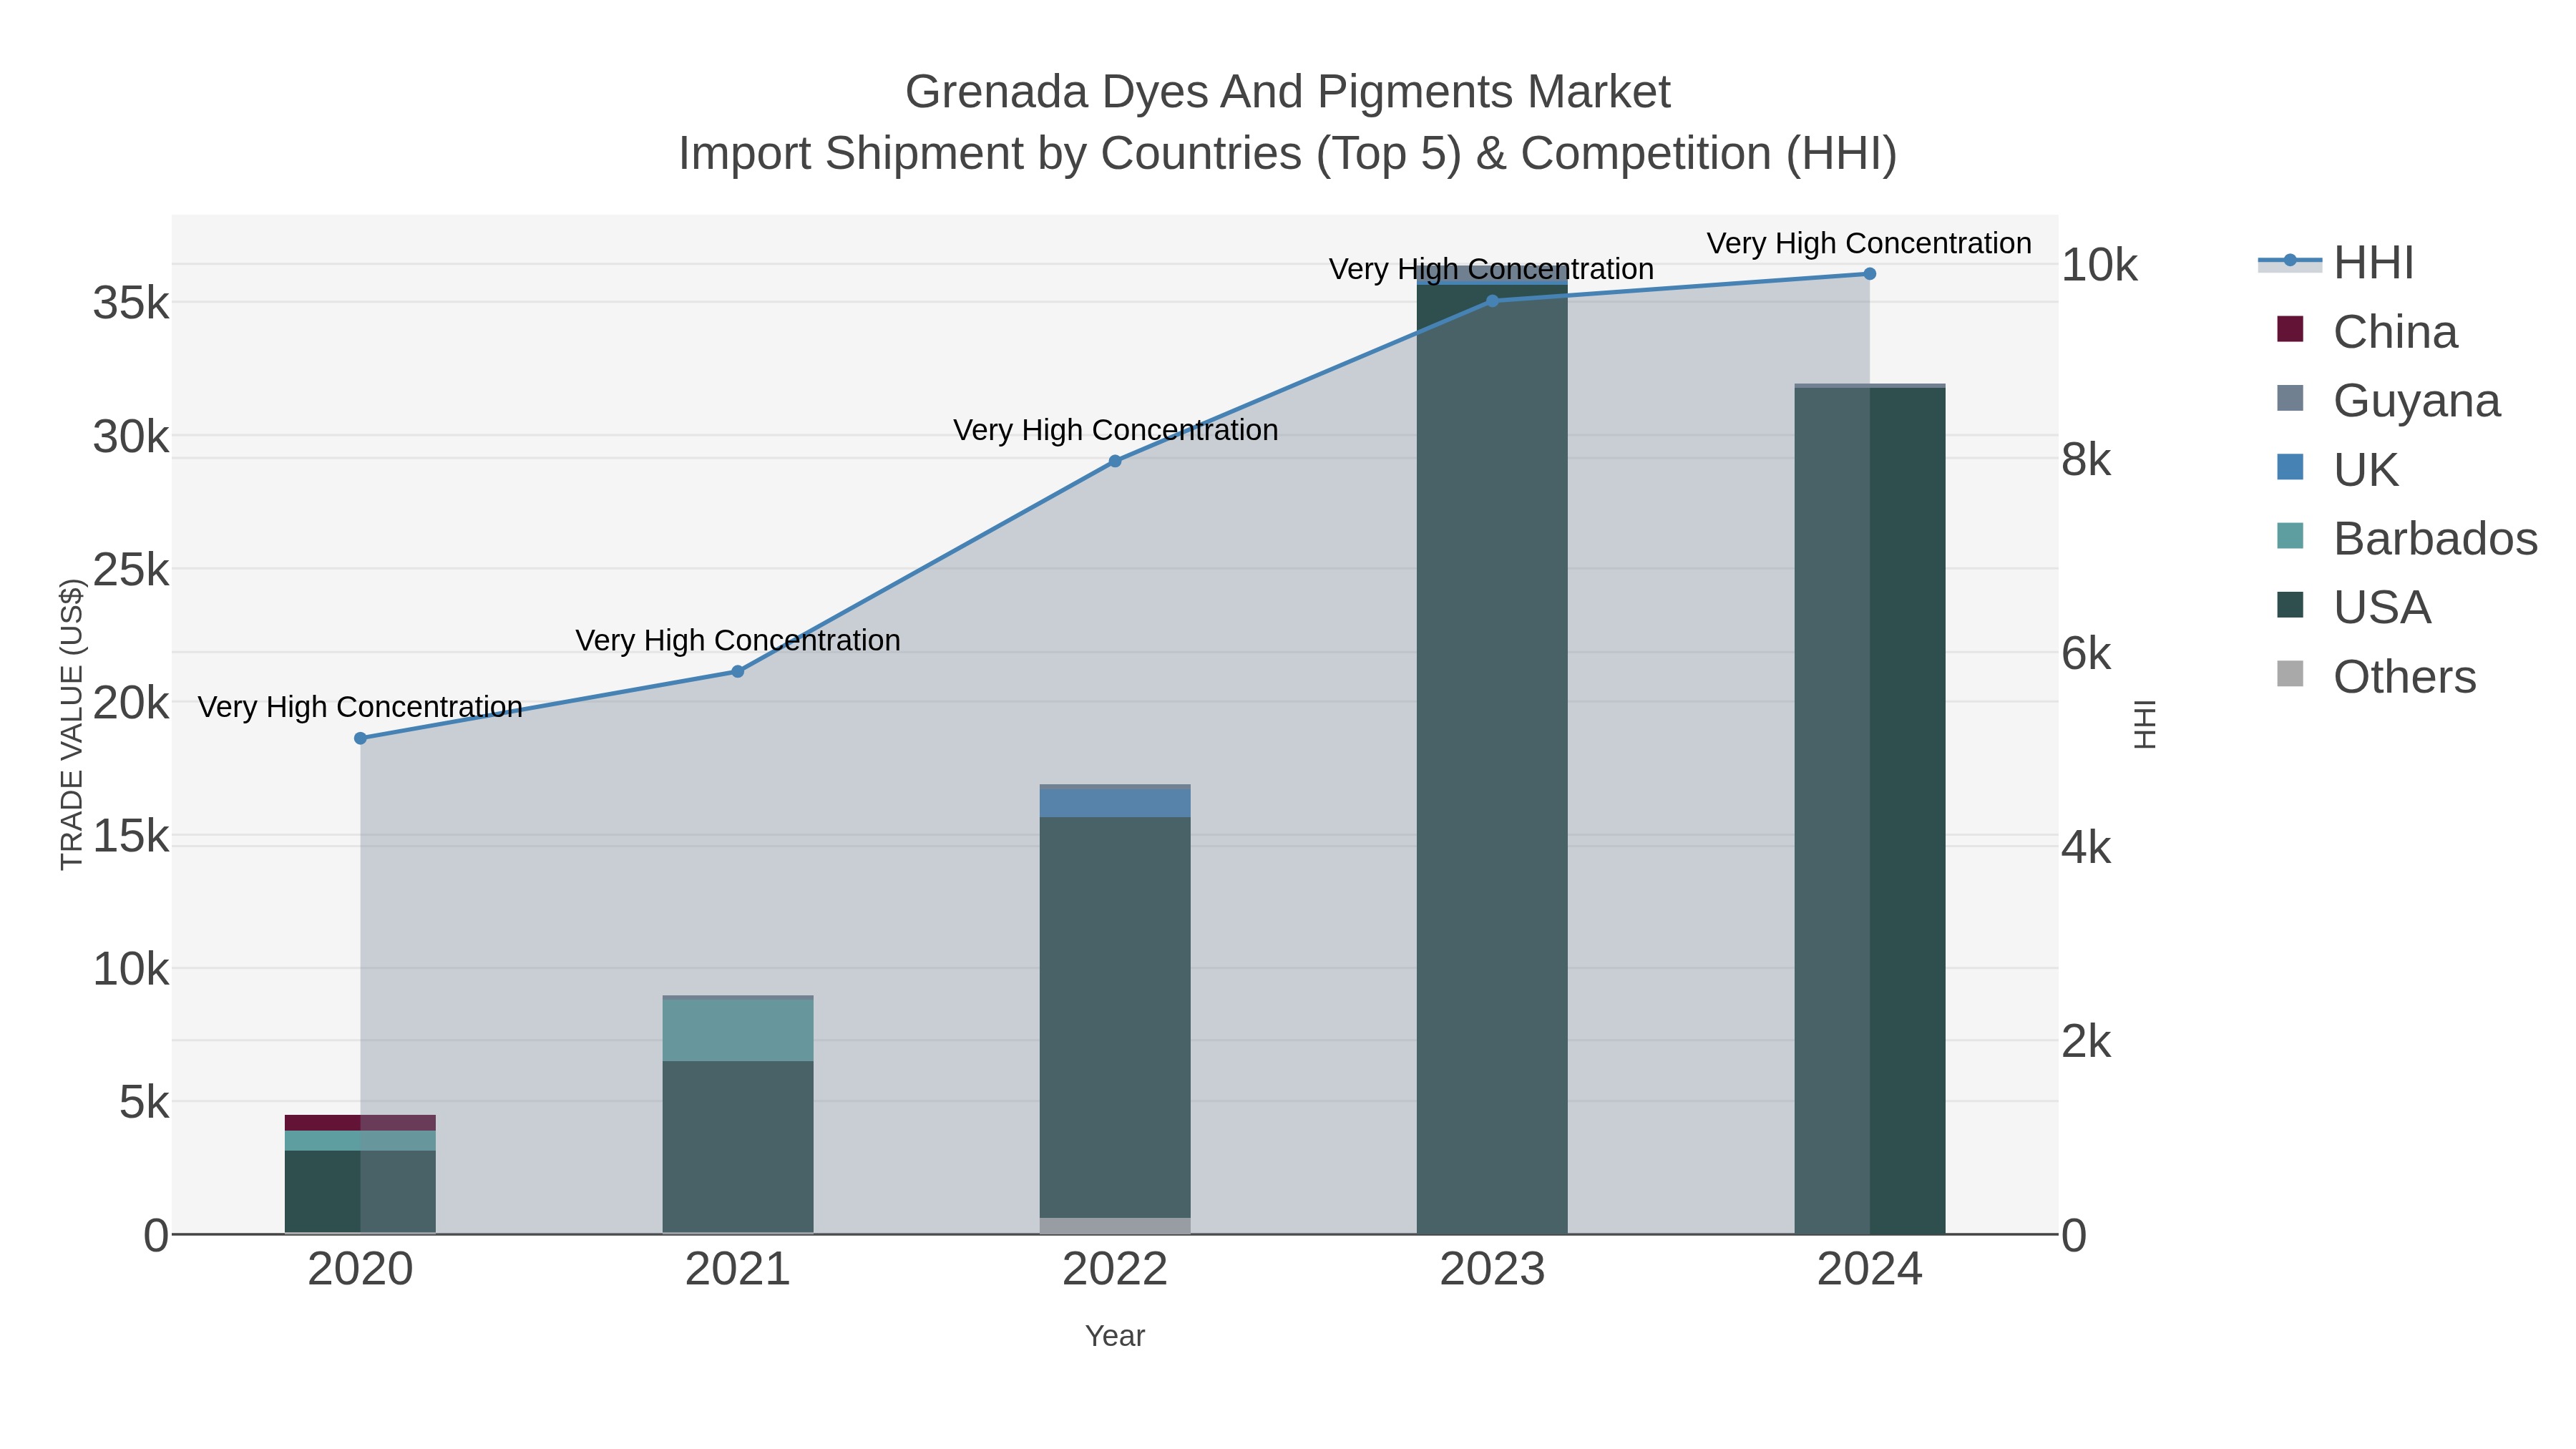Click the vertical HHI axis title
Screen dimensions: 2576x1449
(2145, 724)
